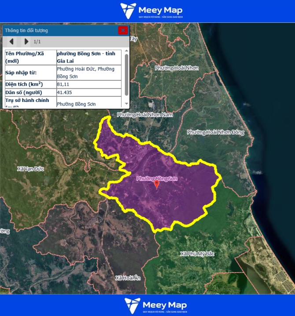Close the Thông tin đối tượng panel
Viewport: 295px width, 316px height.
[x=123, y=30]
